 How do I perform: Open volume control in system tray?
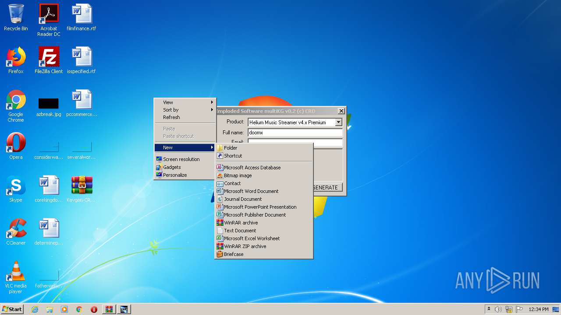click(x=498, y=309)
